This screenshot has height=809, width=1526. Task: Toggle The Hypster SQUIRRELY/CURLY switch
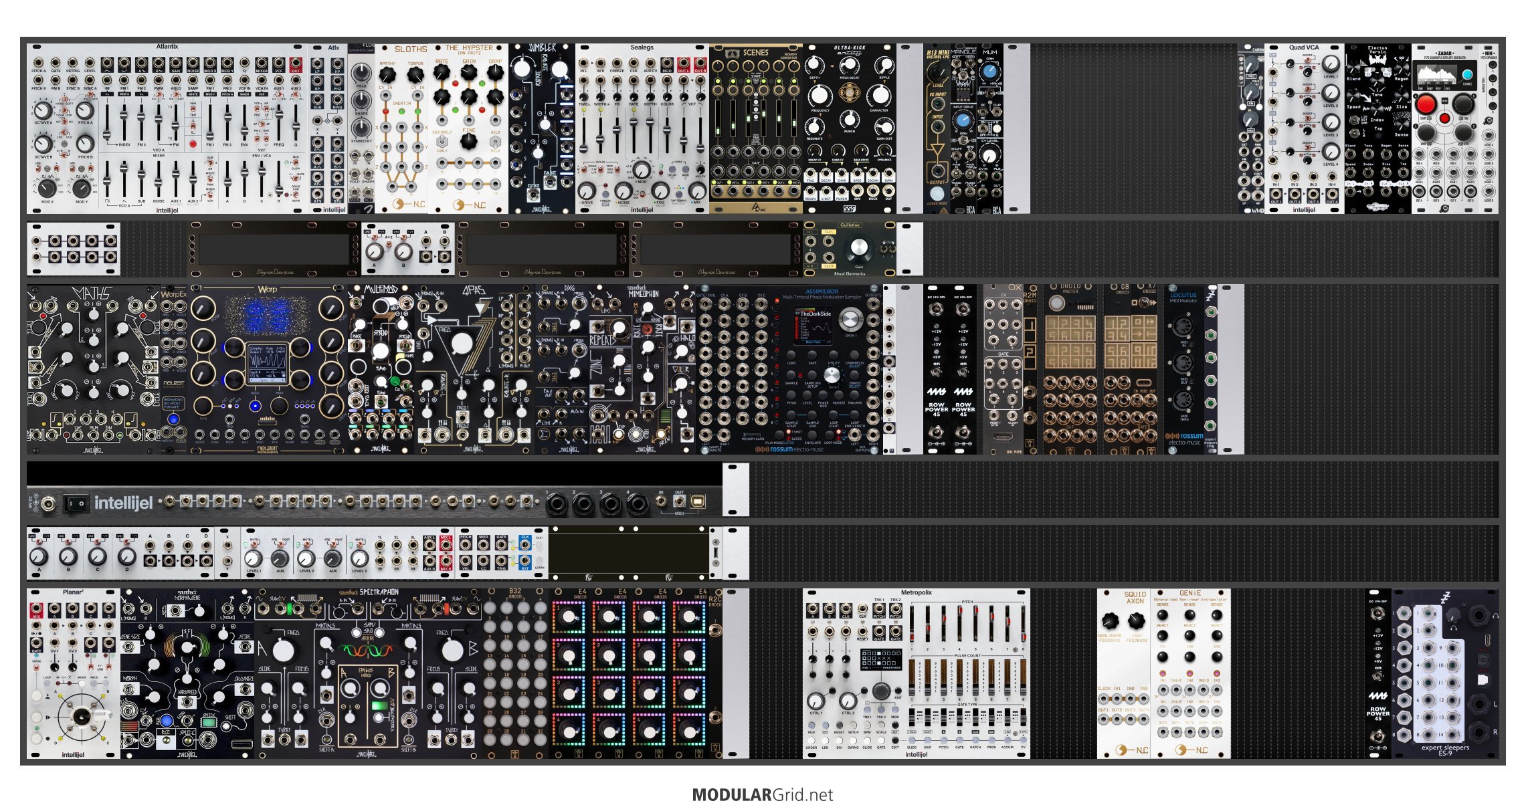click(442, 141)
